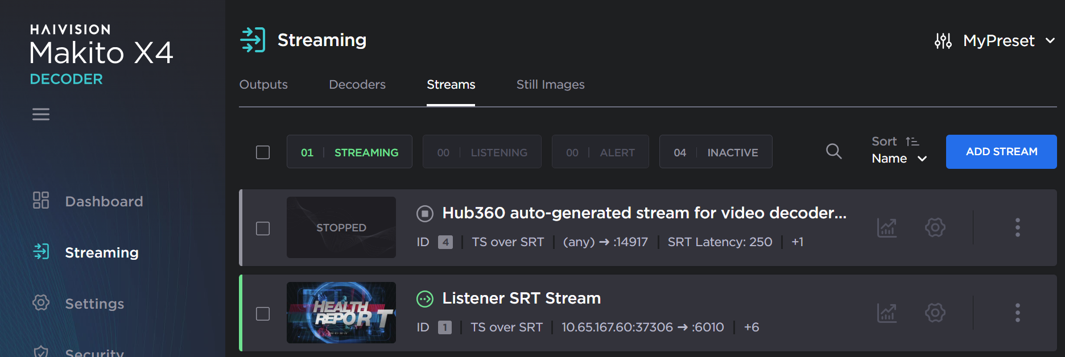The image size is (1065, 357).
Task: Click the Streaming sidebar arrow icon
Action: [x=41, y=251]
